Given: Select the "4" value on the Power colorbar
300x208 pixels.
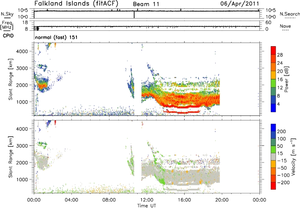Looking at the screenshot, I should click(278, 104).
